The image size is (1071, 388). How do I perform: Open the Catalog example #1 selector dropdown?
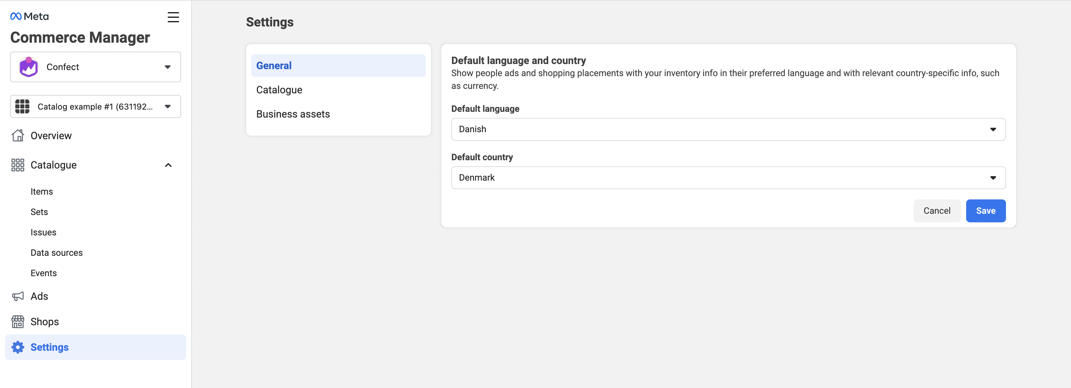(x=96, y=106)
